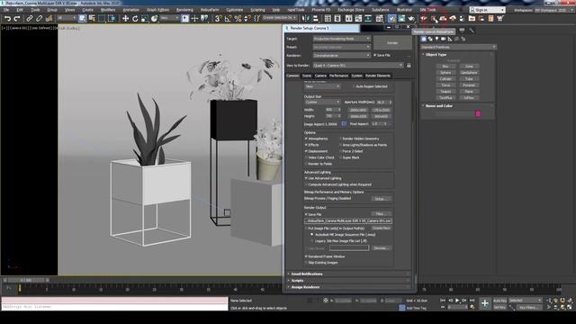Activate the Select and Place tool
Image resolution: width=576 pixels, height=324 pixels.
[x=154, y=18]
